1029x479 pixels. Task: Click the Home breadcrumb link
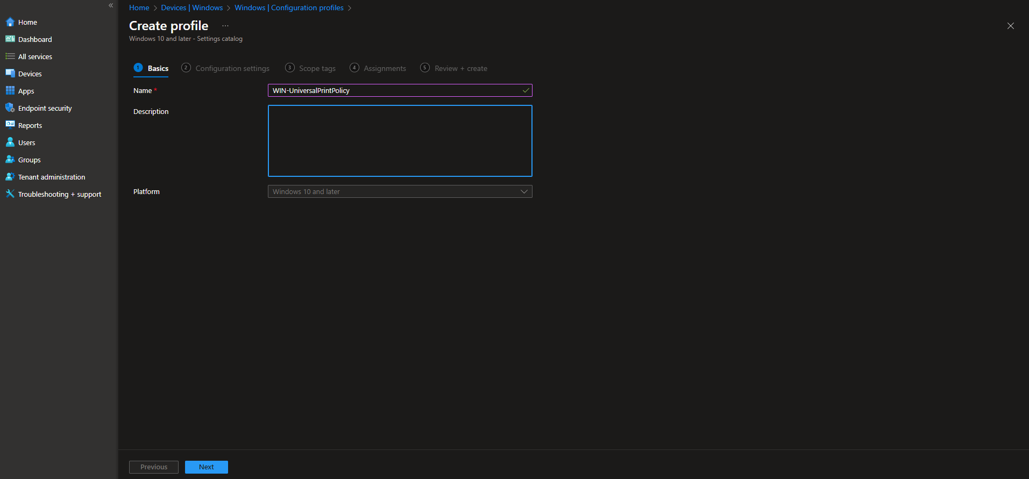(139, 8)
